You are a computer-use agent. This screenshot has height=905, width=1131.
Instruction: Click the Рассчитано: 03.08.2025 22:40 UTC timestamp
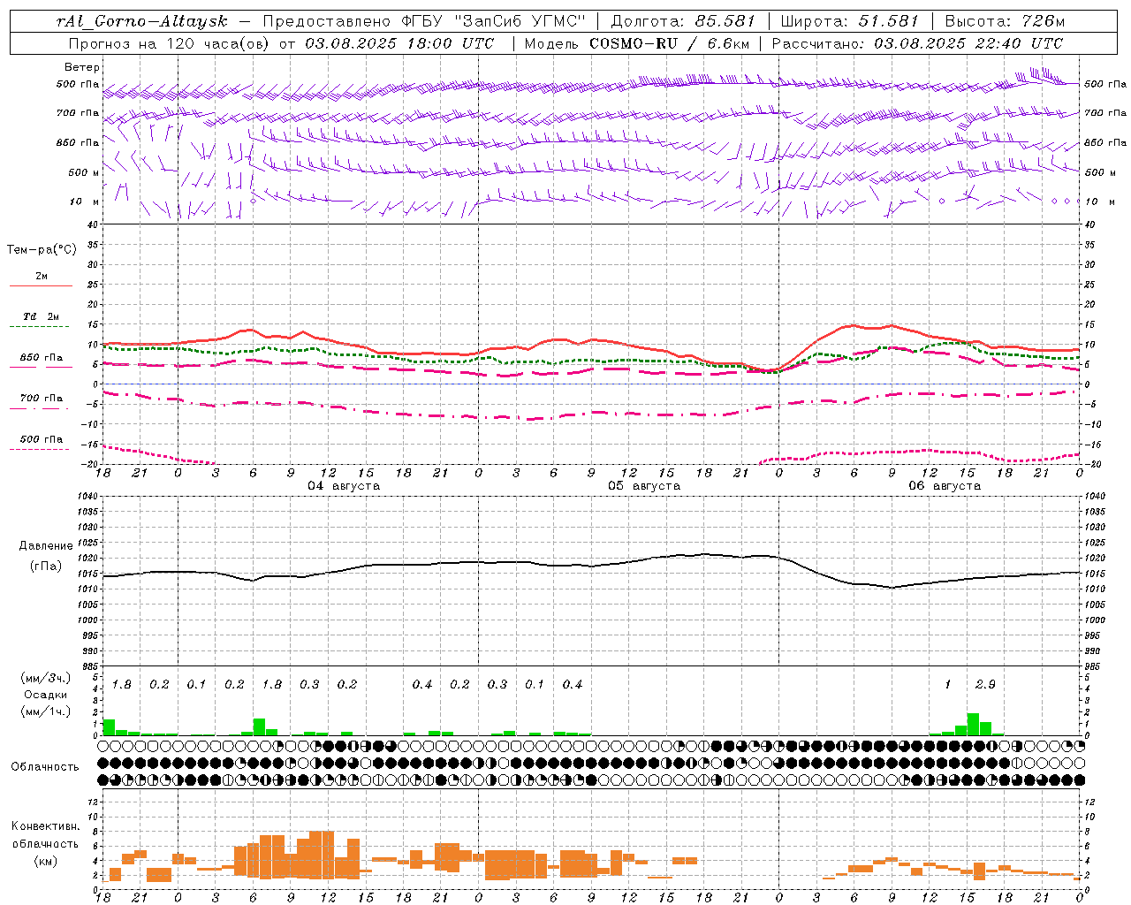click(x=917, y=43)
